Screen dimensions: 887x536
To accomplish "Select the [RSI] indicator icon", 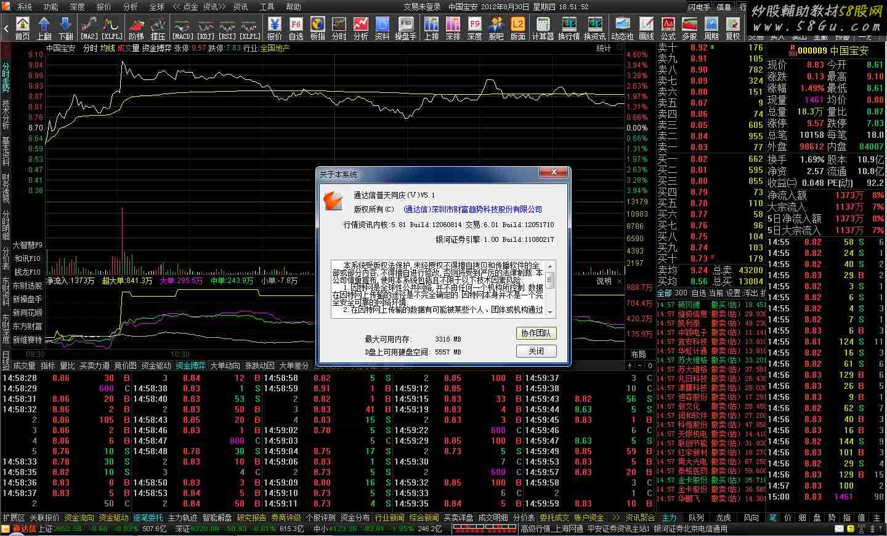I will (227, 28).
